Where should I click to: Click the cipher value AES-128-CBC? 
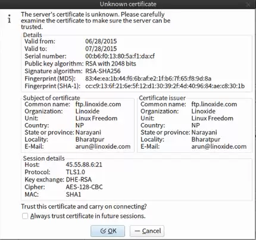coord(84,187)
